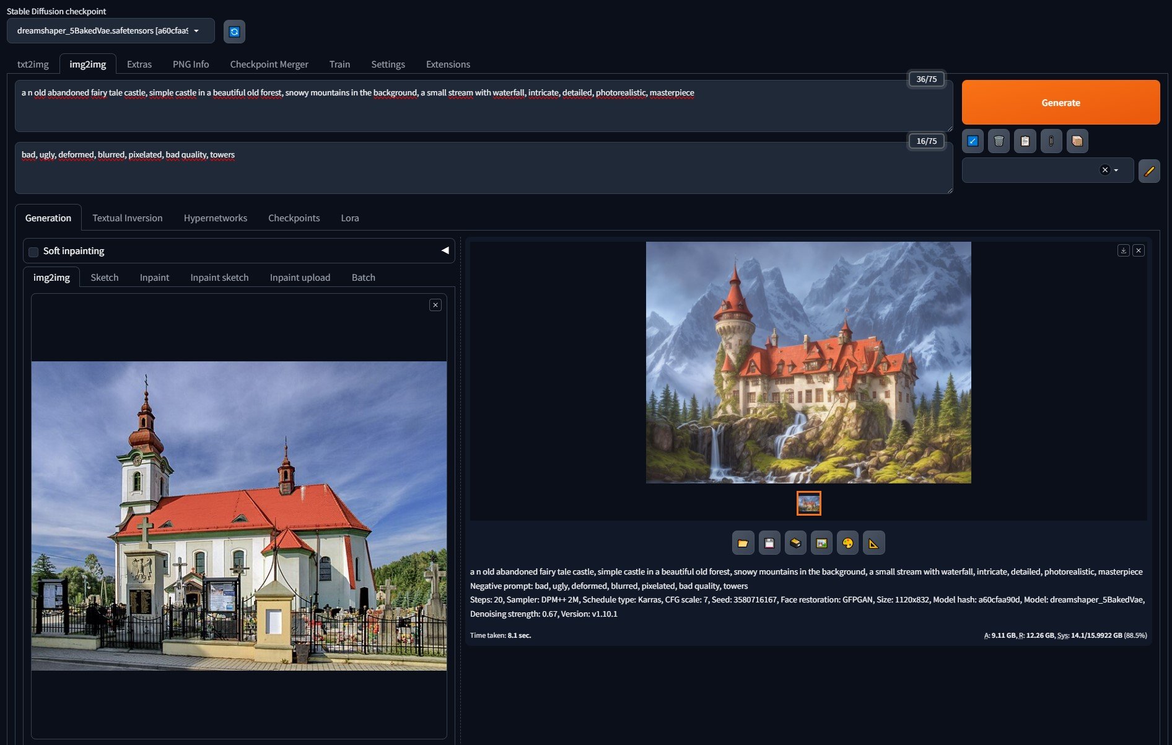Click the clipboard icon below Generate
This screenshot has width=1172, height=745.
point(1025,141)
